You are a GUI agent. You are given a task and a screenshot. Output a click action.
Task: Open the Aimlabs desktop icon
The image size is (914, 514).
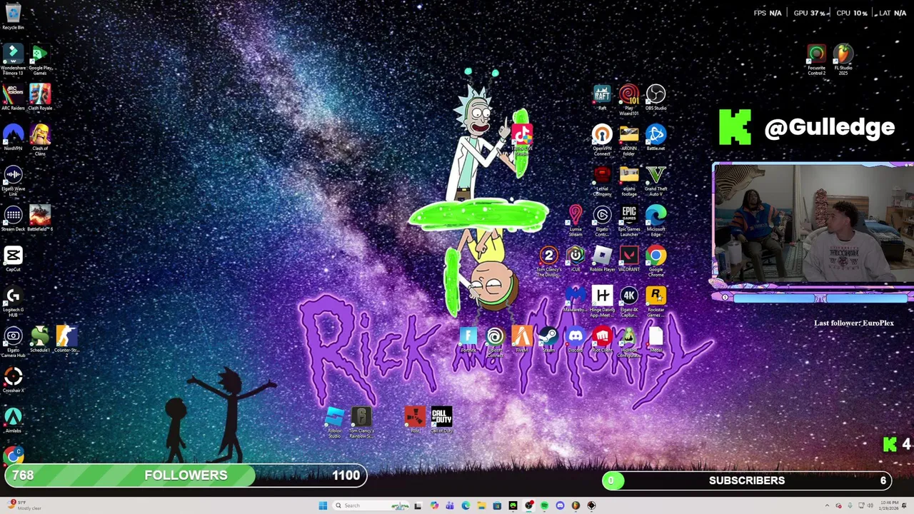click(13, 420)
